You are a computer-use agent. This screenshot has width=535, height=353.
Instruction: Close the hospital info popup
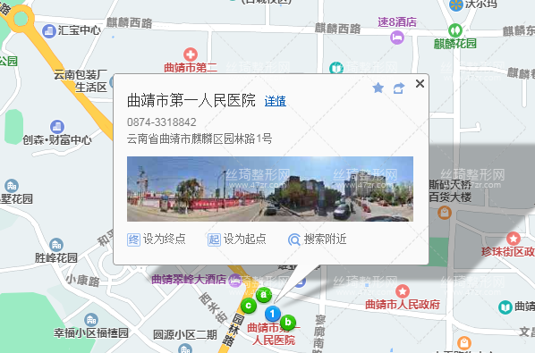(420, 83)
